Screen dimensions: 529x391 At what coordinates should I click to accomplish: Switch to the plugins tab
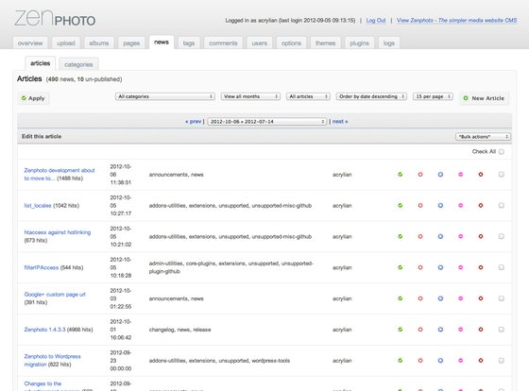point(359,43)
